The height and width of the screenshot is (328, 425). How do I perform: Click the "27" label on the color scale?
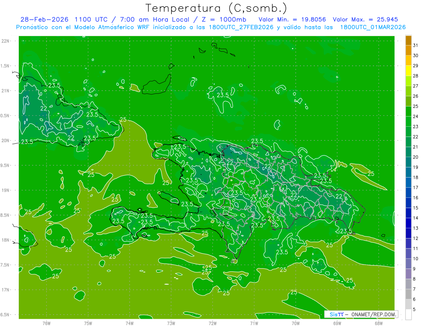click(x=416, y=86)
